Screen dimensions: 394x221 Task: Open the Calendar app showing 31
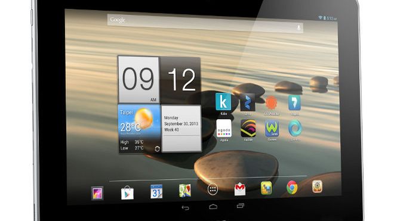click(156, 192)
